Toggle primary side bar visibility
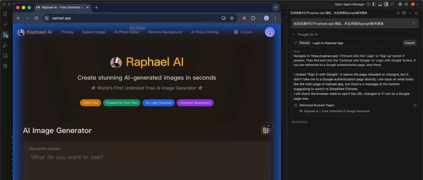423x180 pixels. (x=374, y=4)
